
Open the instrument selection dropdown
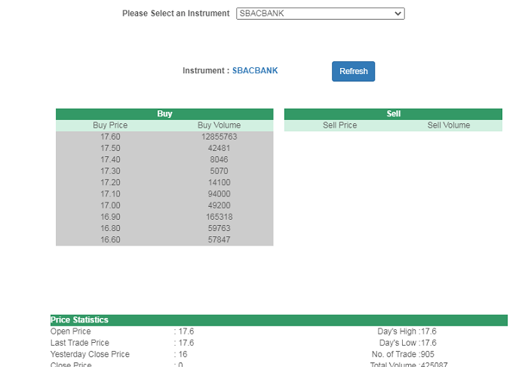point(320,14)
